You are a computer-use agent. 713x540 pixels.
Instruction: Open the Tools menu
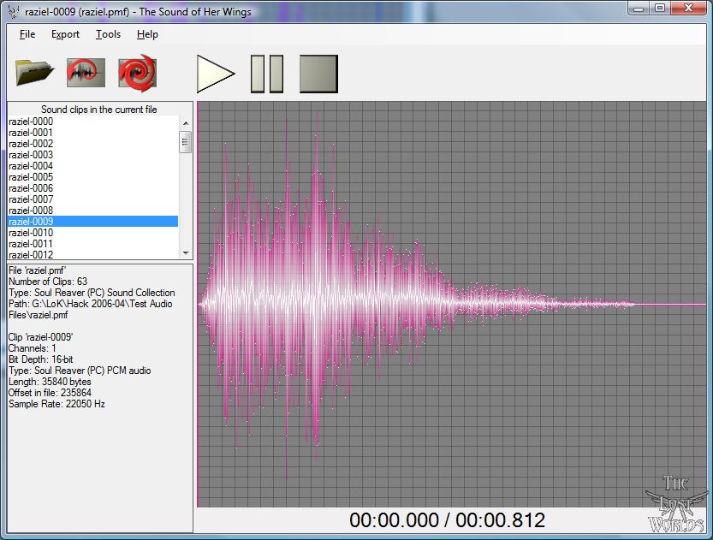click(108, 34)
